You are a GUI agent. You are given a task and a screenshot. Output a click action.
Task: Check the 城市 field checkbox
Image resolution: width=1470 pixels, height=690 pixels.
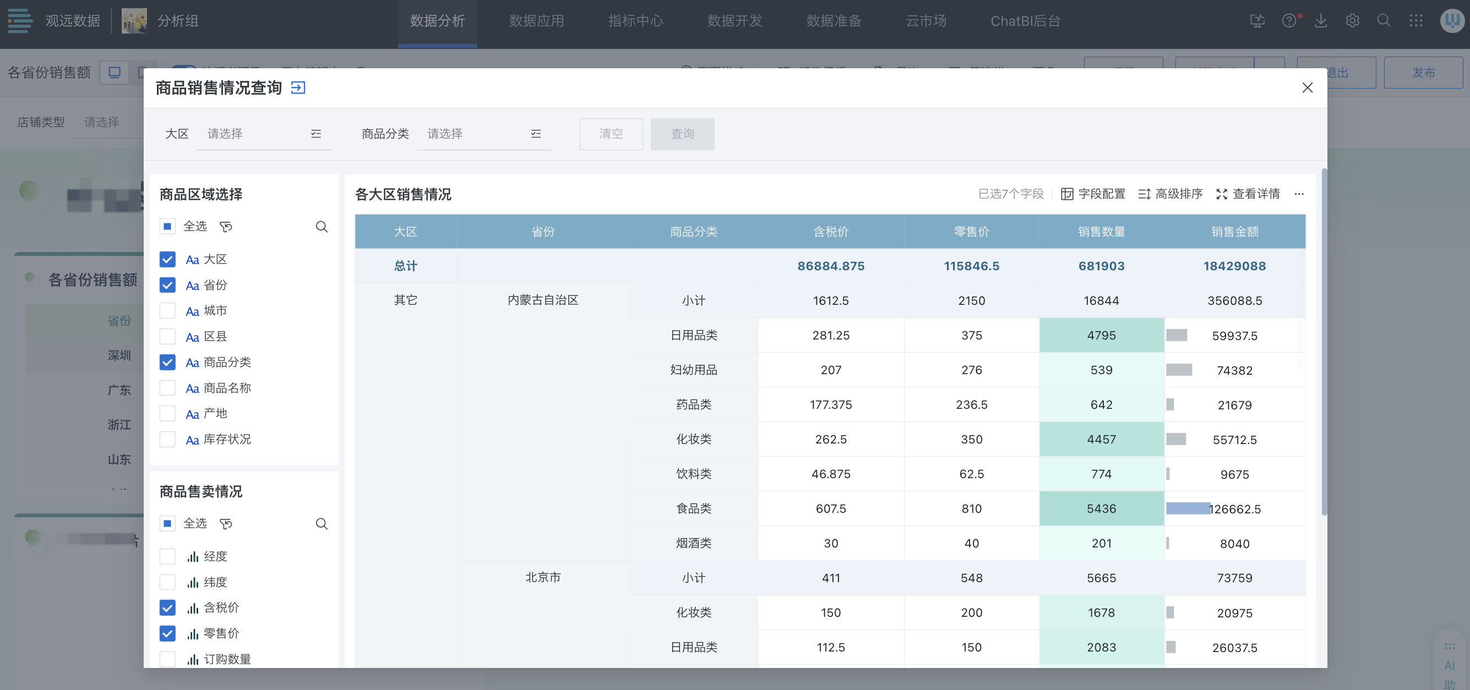click(x=167, y=311)
